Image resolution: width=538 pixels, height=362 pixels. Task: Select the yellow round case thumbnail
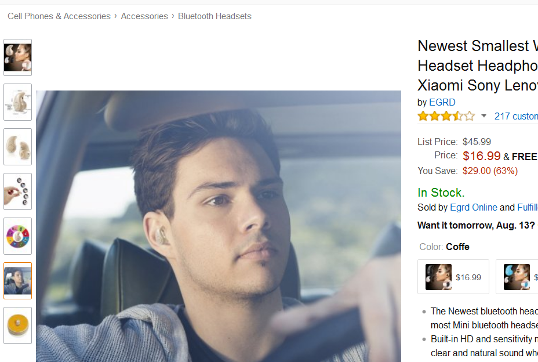pos(18,325)
